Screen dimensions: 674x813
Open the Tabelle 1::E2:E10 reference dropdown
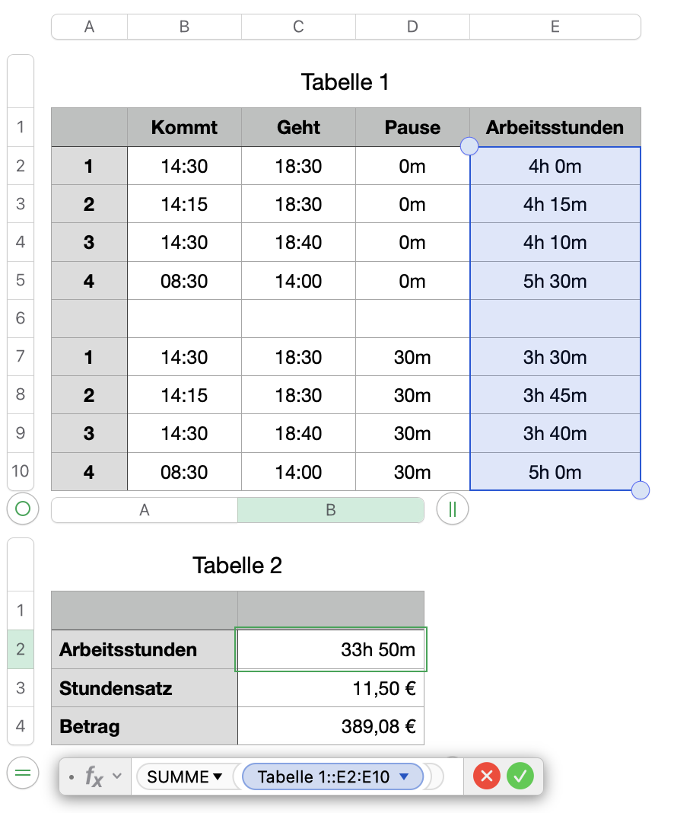pyautogui.click(x=405, y=776)
